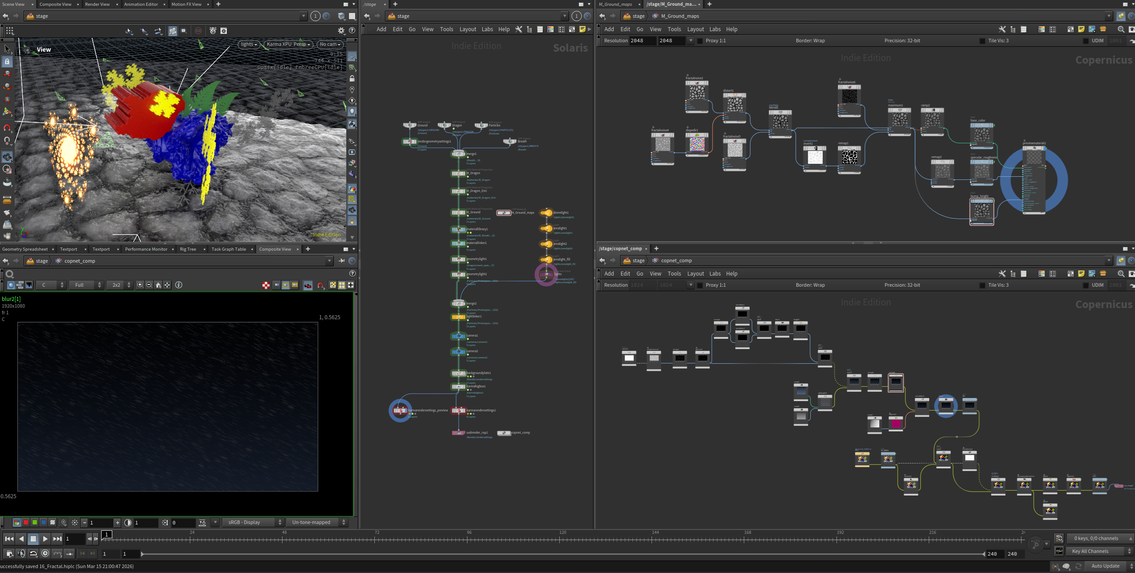Enable the Proxy 1:1 checkbox in M_Ground_maps
The height and width of the screenshot is (573, 1135).
700,41
